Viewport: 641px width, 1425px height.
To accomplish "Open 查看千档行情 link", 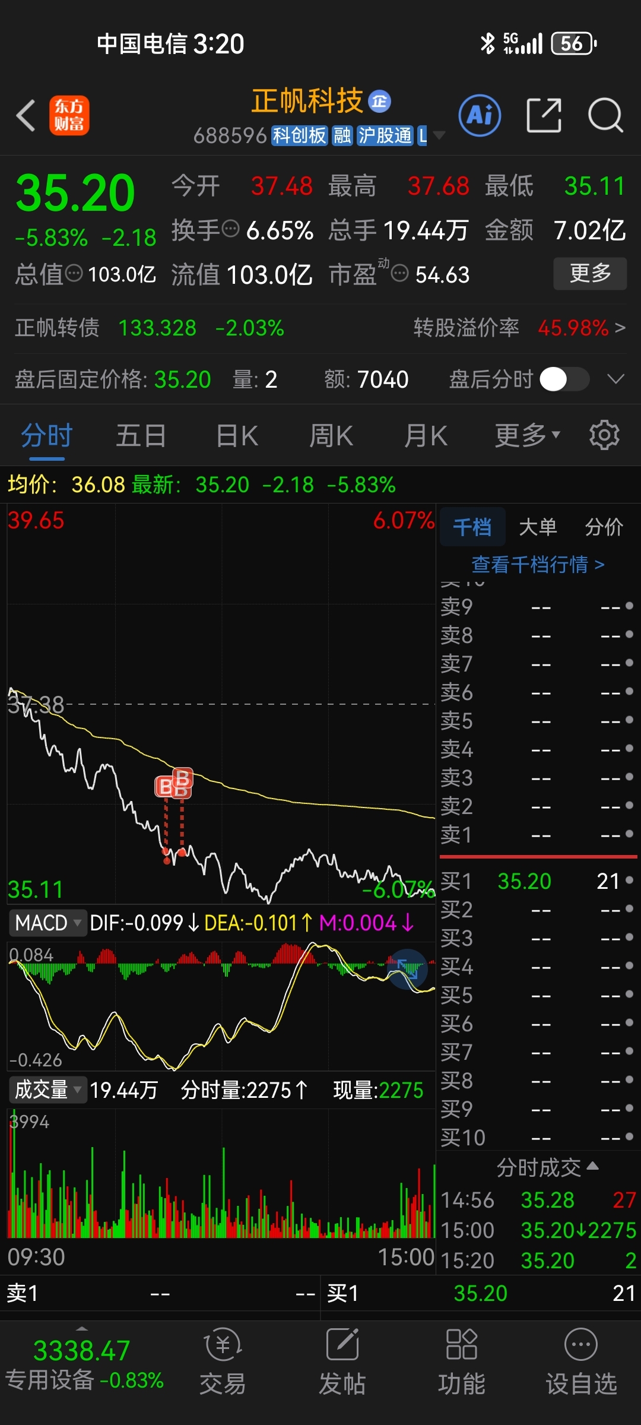I will point(538,564).
